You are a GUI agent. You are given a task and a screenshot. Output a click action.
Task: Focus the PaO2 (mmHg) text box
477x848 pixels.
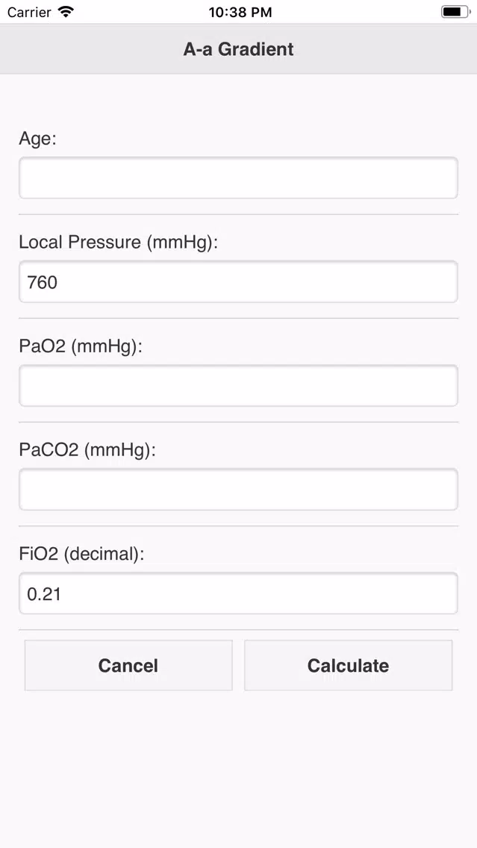tap(239, 386)
